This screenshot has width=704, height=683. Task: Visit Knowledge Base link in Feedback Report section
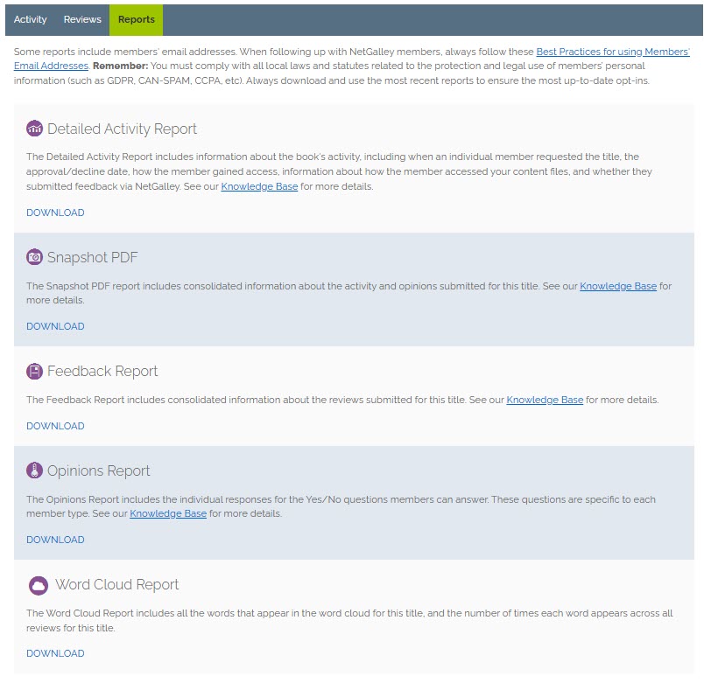click(544, 400)
